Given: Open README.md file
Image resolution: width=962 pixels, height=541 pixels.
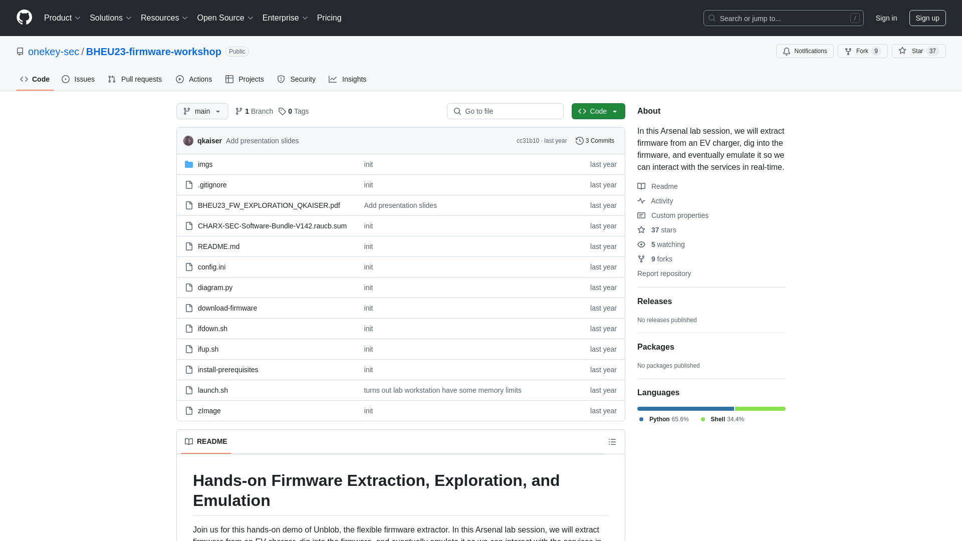Looking at the screenshot, I should coord(218,246).
